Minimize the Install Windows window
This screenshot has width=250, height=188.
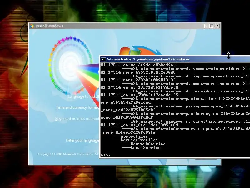[x=207, y=26]
